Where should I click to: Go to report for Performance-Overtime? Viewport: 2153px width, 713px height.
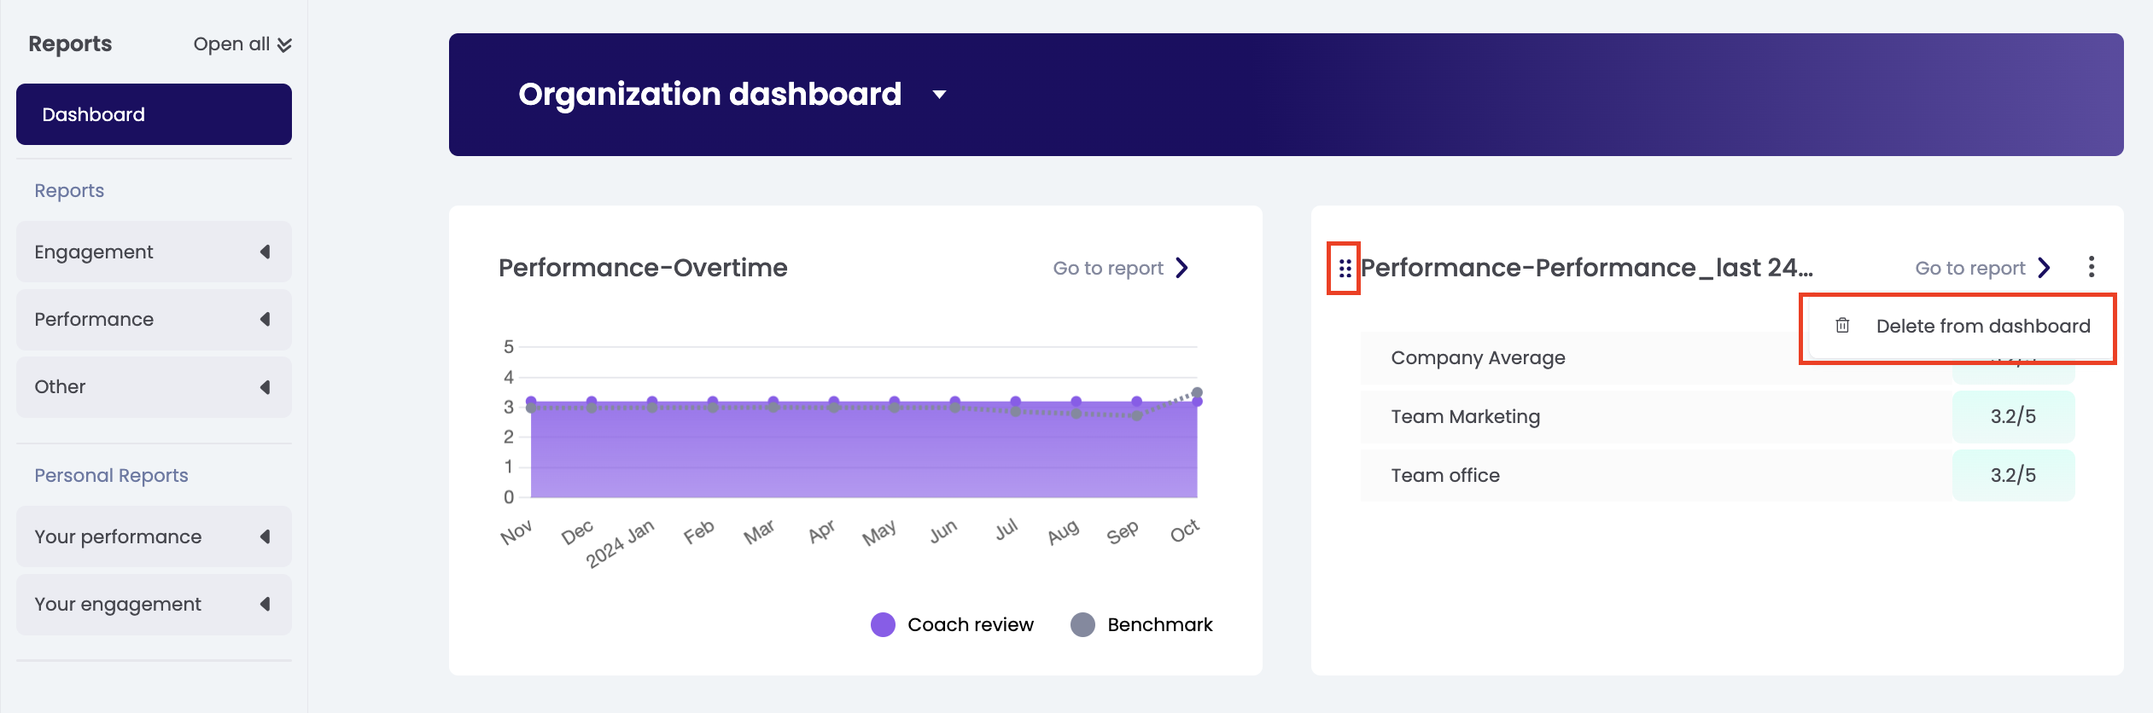click(1107, 268)
